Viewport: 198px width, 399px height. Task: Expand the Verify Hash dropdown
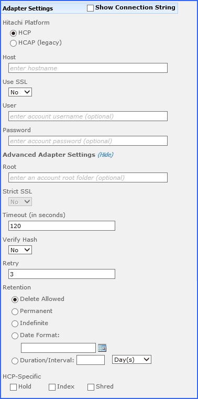pyautogui.click(x=20, y=250)
